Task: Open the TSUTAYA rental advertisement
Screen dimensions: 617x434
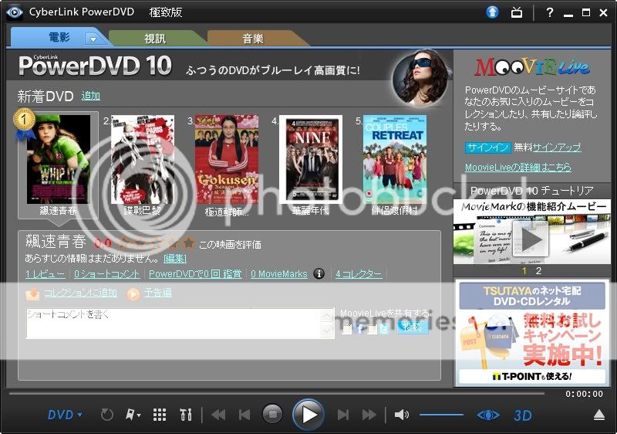Action: tap(532, 333)
